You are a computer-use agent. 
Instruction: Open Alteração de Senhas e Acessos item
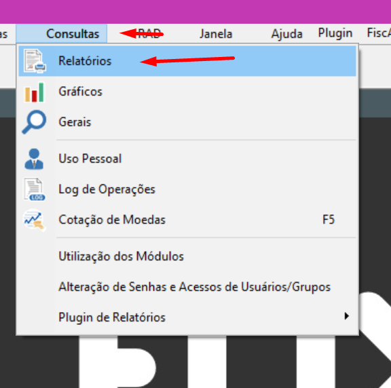coord(187,287)
